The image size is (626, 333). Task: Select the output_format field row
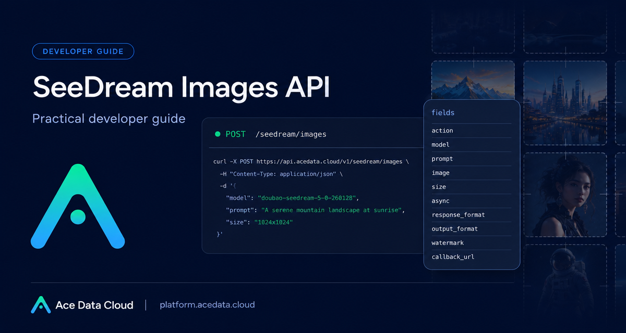472,229
